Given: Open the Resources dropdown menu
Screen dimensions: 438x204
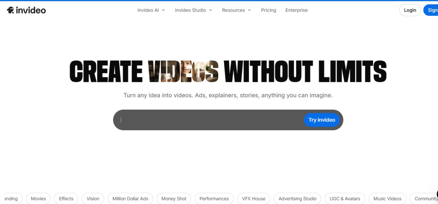Looking at the screenshot, I should pos(236,10).
